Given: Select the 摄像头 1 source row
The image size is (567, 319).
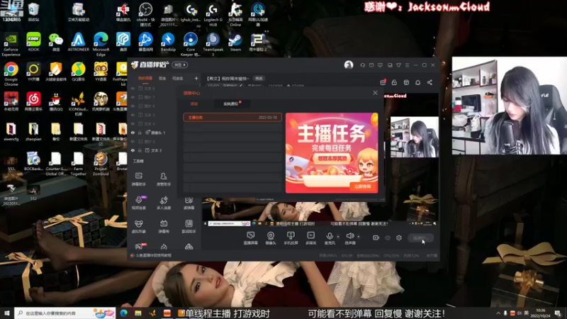Looking at the screenshot, I should tap(152, 133).
